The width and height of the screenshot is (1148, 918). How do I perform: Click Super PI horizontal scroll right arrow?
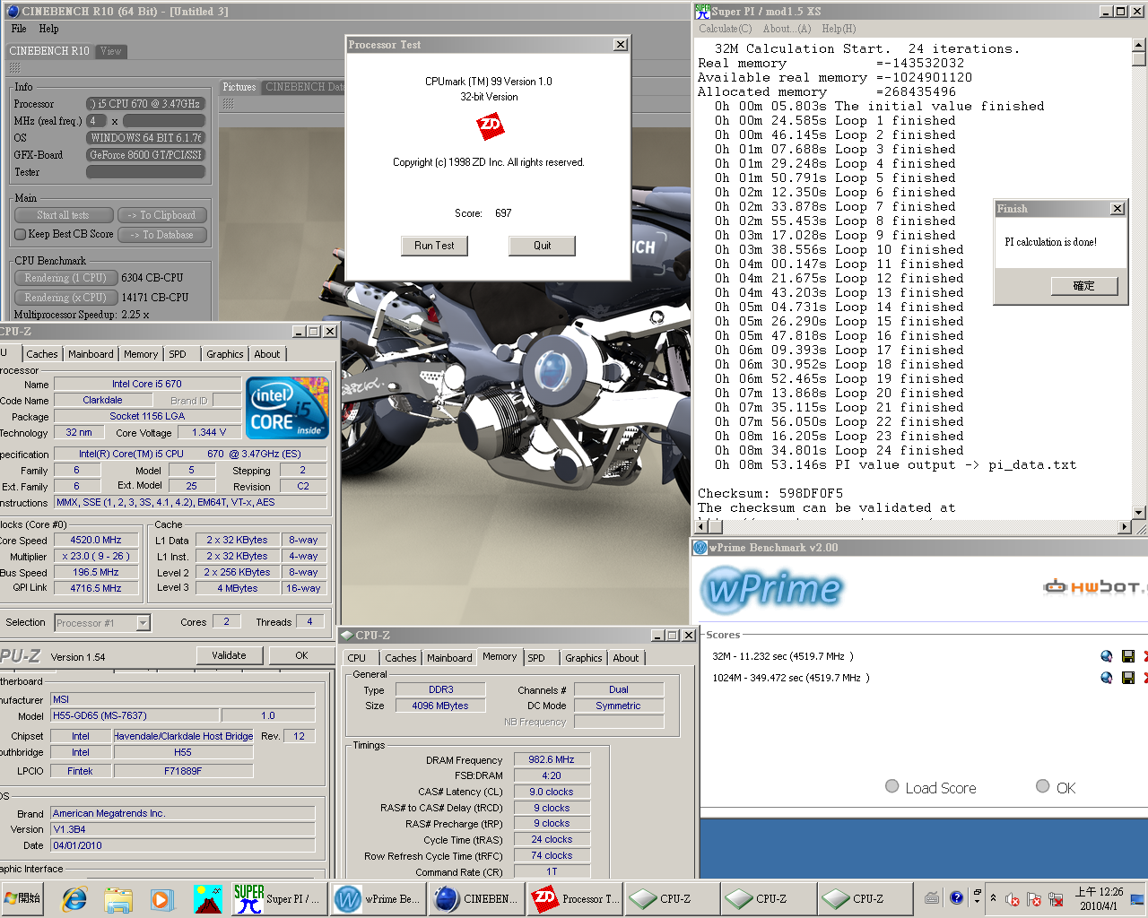click(1125, 528)
